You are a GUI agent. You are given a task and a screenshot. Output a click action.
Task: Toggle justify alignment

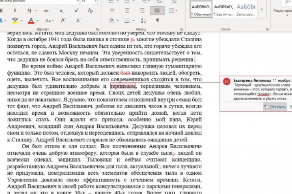157,11
